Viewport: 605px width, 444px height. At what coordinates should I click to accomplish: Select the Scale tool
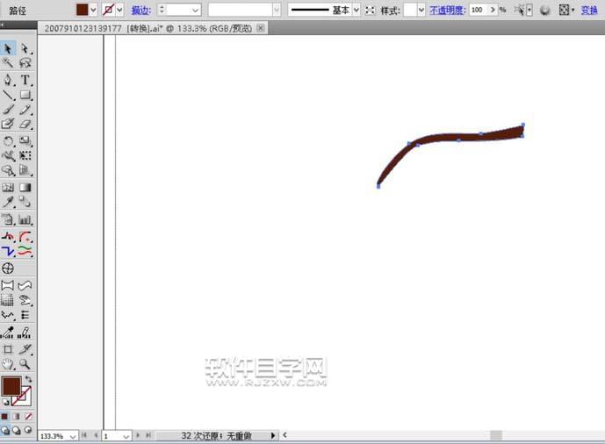coord(25,141)
